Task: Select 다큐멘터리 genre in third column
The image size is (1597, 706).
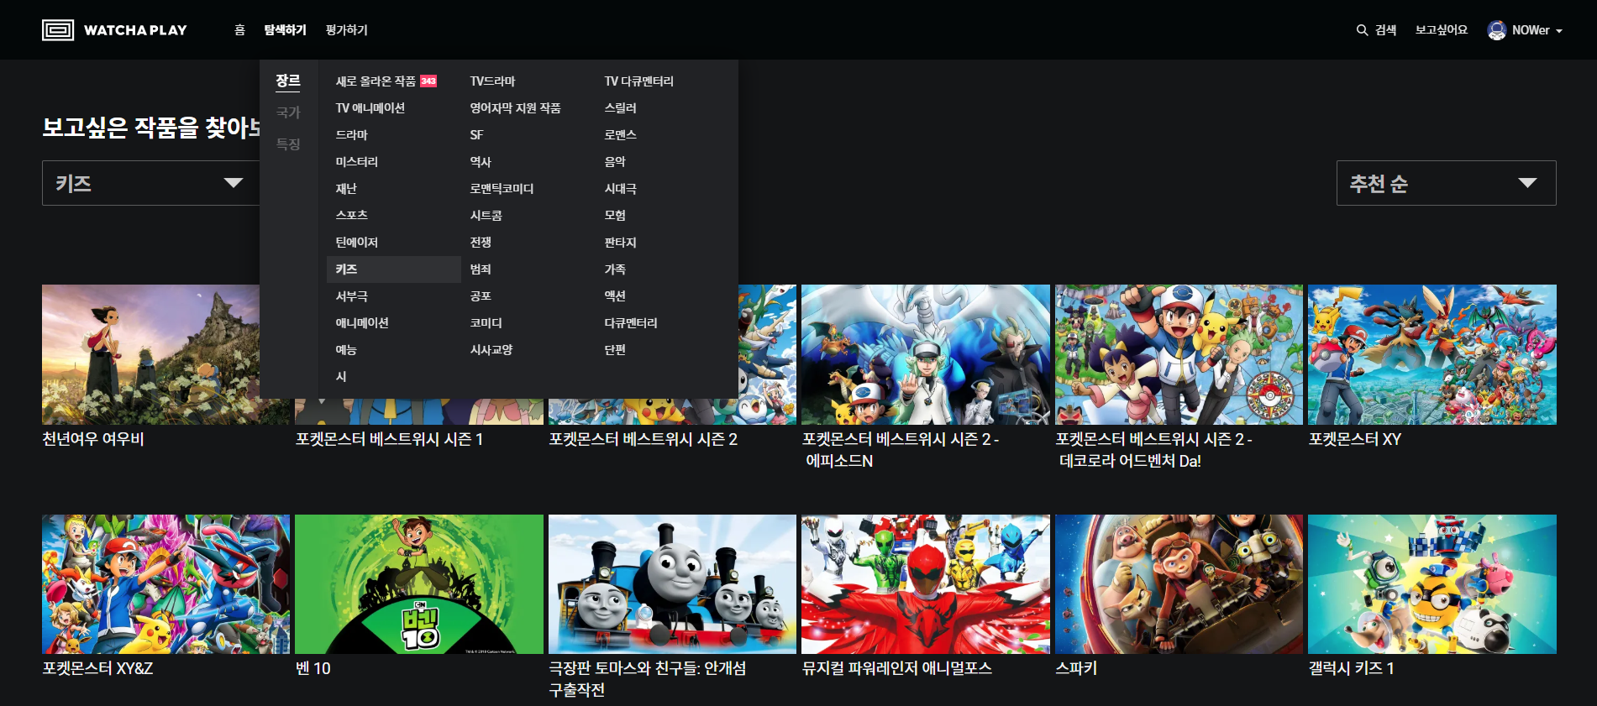Action: [631, 323]
